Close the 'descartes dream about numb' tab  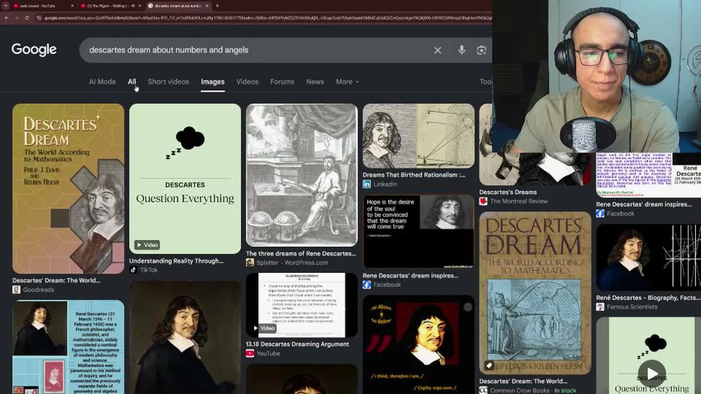[207, 5]
